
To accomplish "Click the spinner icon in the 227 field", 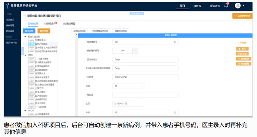I will pos(175,42).
